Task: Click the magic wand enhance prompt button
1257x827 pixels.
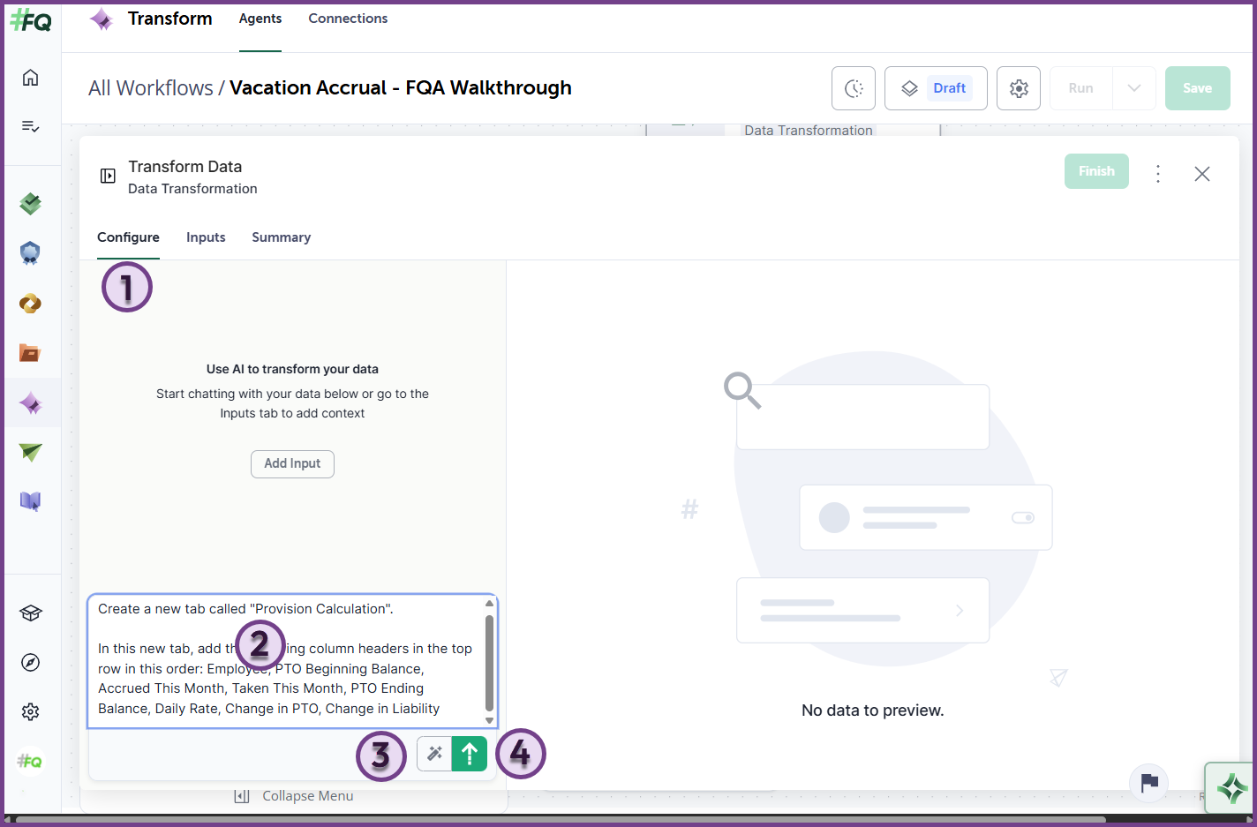Action: click(434, 754)
